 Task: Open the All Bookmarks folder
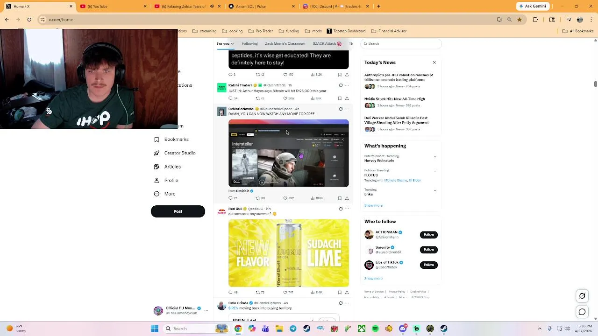tap(577, 31)
